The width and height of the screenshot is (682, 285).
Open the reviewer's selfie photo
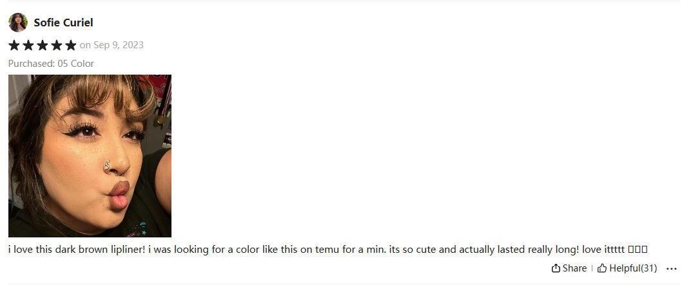[x=90, y=156]
